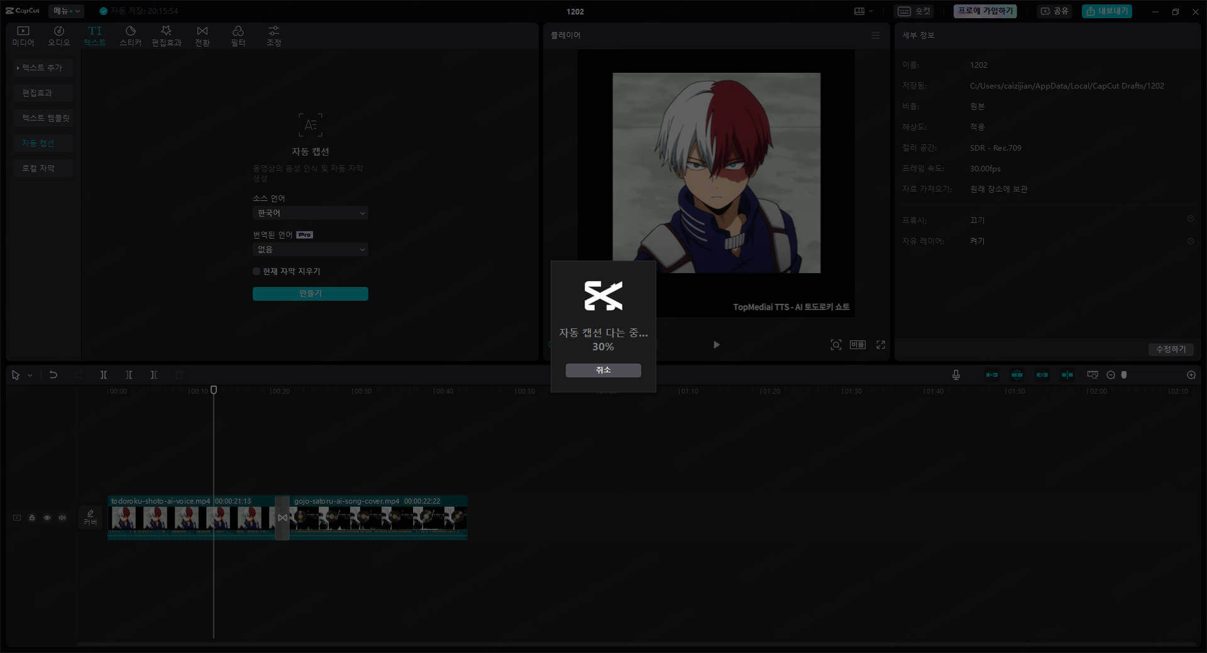Zoom out the timeline
Viewport: 1207px width, 653px height.
(1111, 375)
